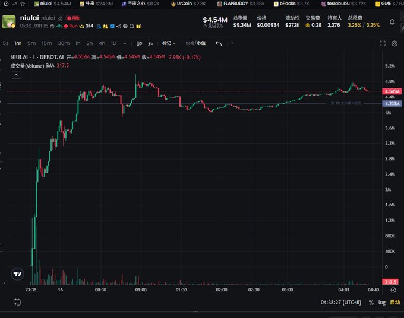Image resolution: width=404 pixels, height=318 pixels.
Task: Click the liquidity value $272K
Action: click(292, 25)
